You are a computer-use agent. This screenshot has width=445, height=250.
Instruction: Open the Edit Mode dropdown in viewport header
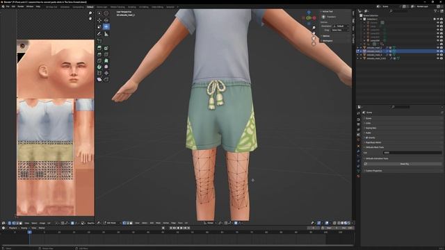(112, 223)
